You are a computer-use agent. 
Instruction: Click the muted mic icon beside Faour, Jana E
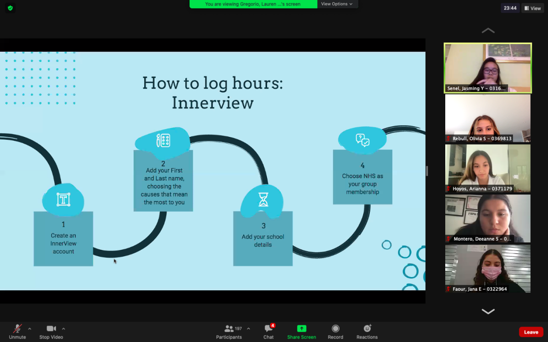(x=449, y=289)
